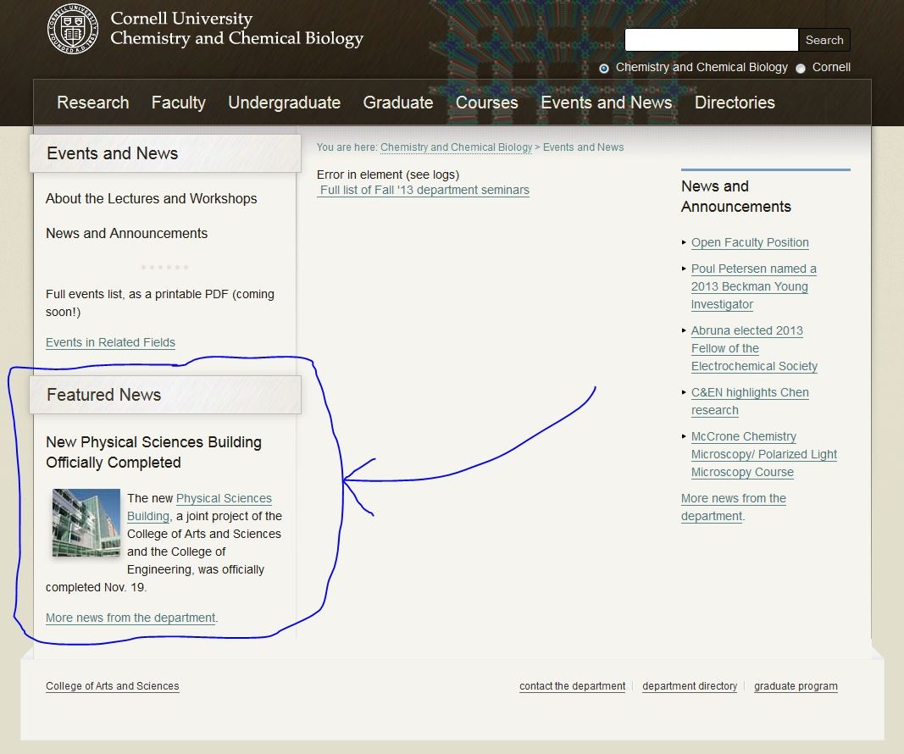
Task: Open the Directories menu
Action: coord(735,103)
